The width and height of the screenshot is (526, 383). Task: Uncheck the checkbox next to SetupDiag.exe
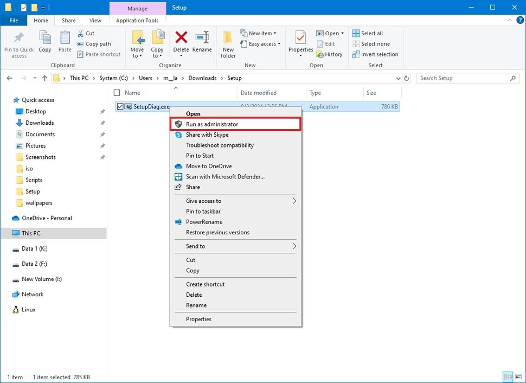click(x=120, y=106)
